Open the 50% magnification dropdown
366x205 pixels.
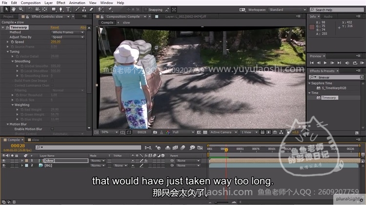point(109,132)
